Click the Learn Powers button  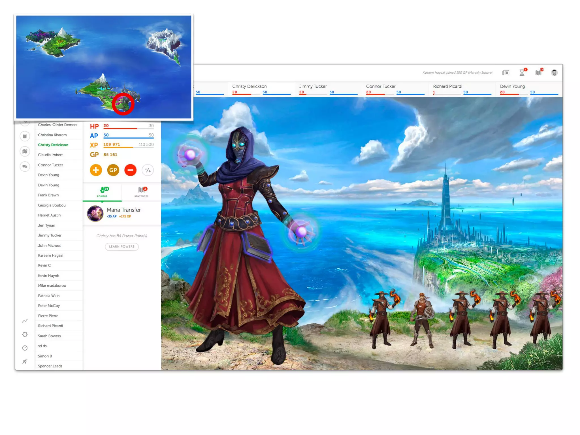click(122, 247)
